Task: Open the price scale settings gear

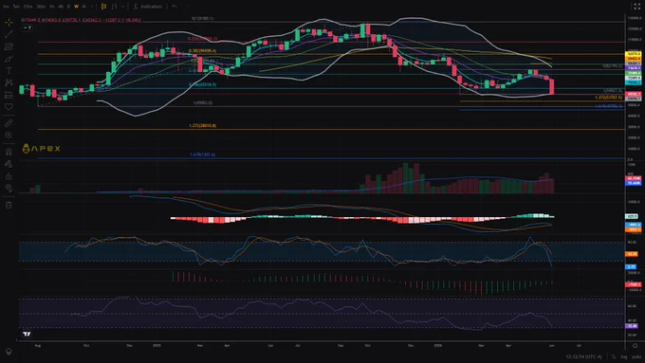Action: pos(636,346)
